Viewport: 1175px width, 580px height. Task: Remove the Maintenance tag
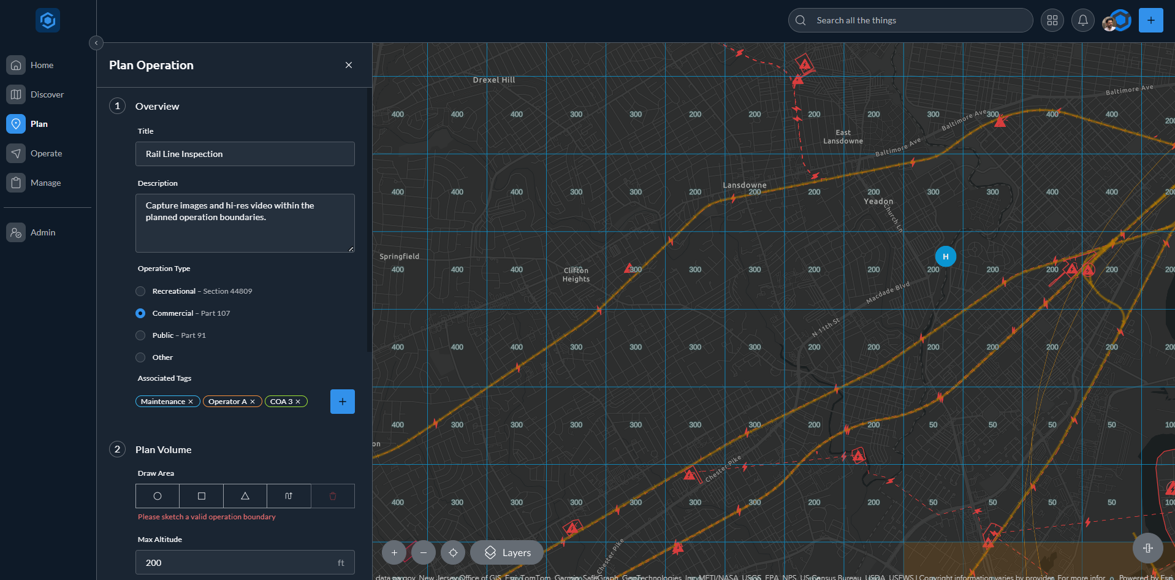(191, 402)
